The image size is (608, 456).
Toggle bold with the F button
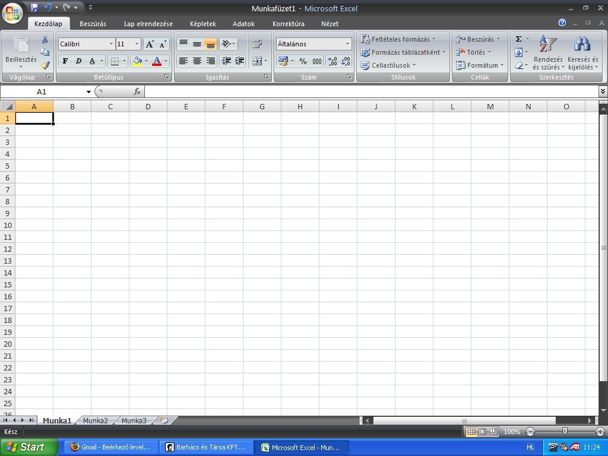pos(65,61)
